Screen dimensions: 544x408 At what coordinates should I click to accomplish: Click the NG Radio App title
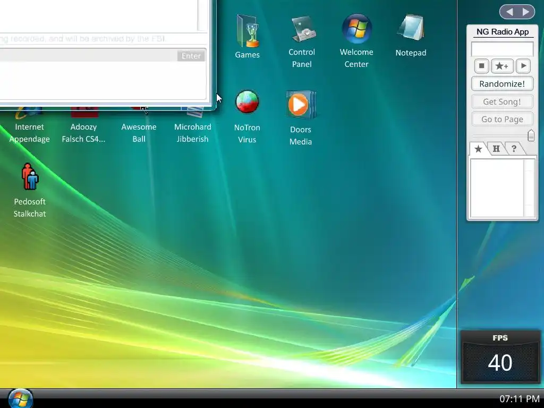point(503,32)
